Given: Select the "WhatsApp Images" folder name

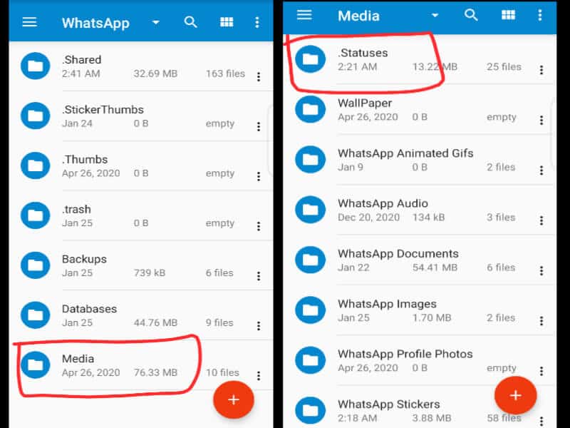Looking at the screenshot, I should tap(387, 304).
